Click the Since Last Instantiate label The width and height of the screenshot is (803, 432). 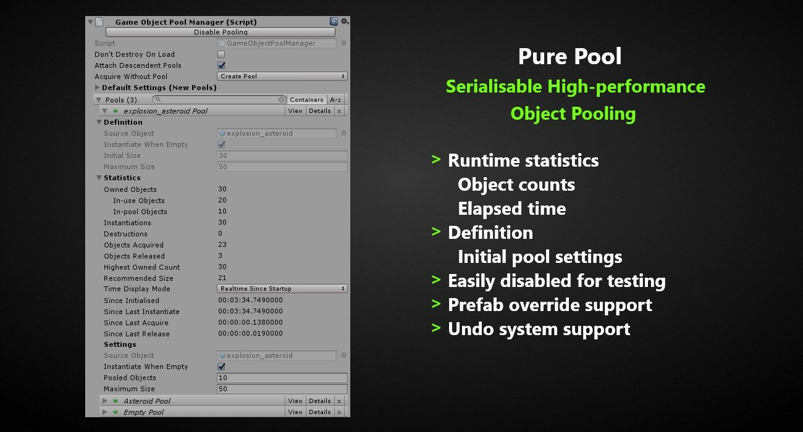point(142,312)
